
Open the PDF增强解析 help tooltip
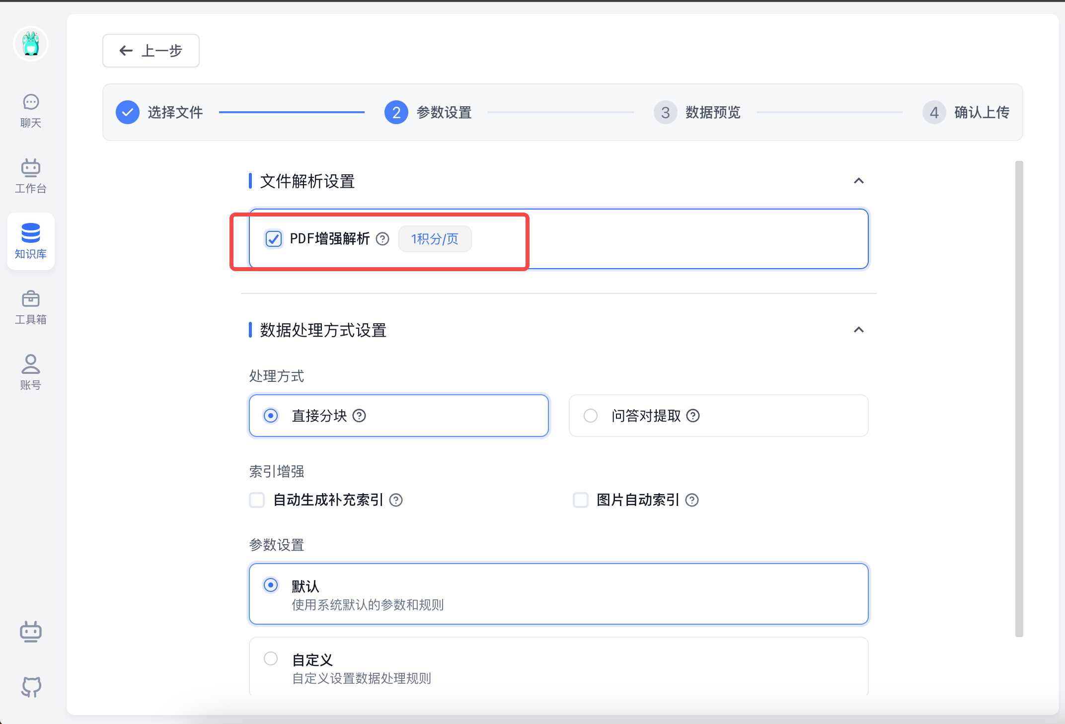382,239
